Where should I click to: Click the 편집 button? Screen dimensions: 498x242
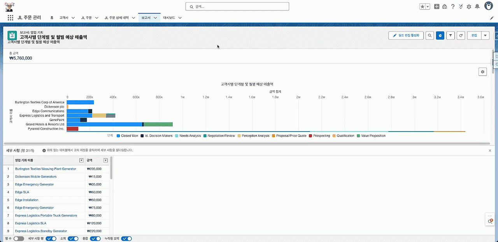point(474,35)
